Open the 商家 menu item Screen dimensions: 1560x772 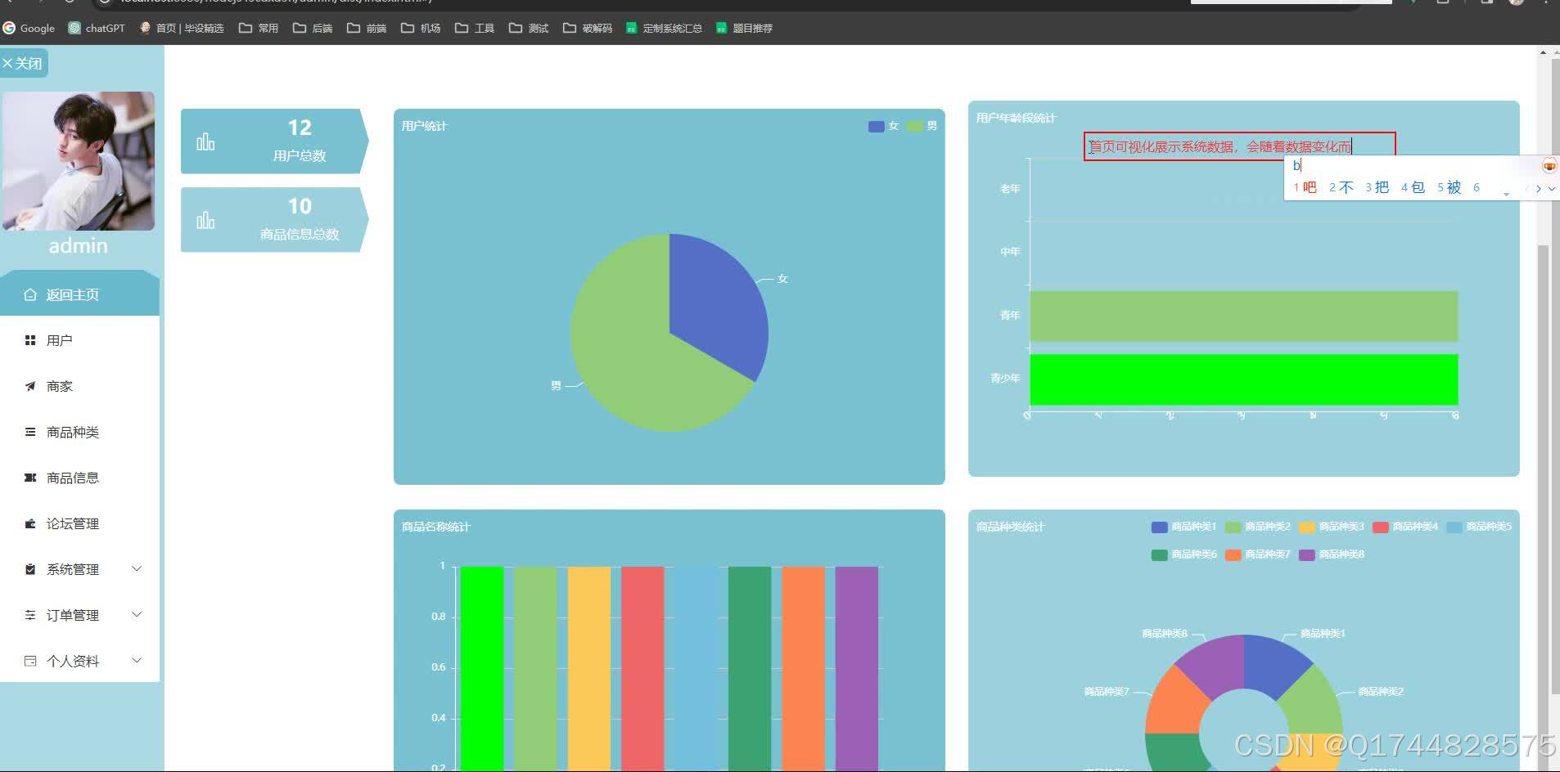79,386
